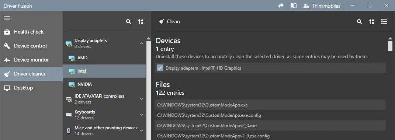This screenshot has height=140, width=395.
Task: Minimize the Driver Fusion window
Action: pos(353,6)
